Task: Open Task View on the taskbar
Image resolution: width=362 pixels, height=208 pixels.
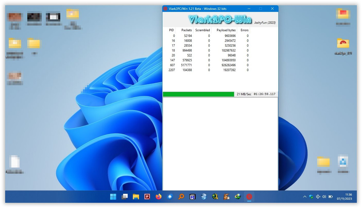Action: 124,197
